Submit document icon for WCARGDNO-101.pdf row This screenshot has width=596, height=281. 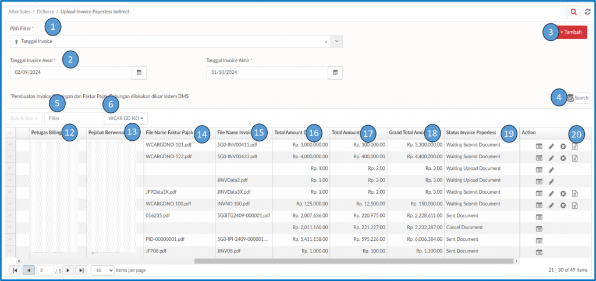(x=575, y=146)
